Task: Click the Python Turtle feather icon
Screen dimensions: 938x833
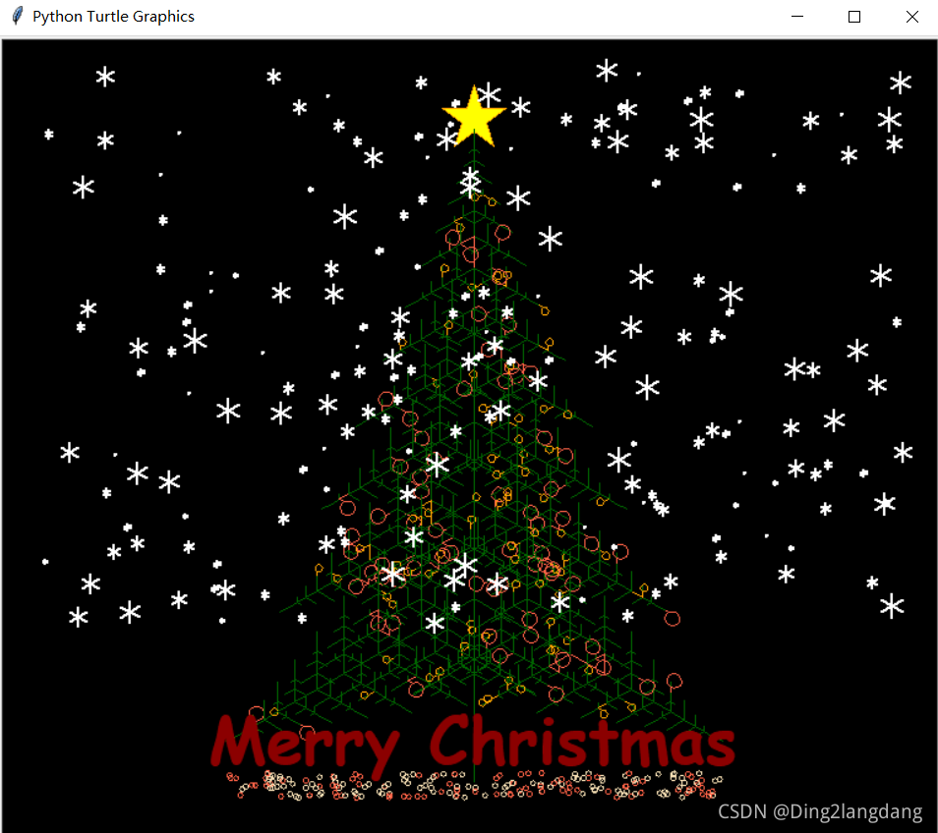Action: pyautogui.click(x=18, y=16)
